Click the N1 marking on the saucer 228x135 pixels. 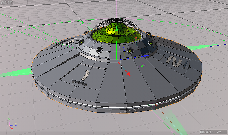177,62
